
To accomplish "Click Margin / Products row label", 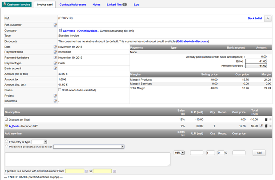I will (140, 80).
